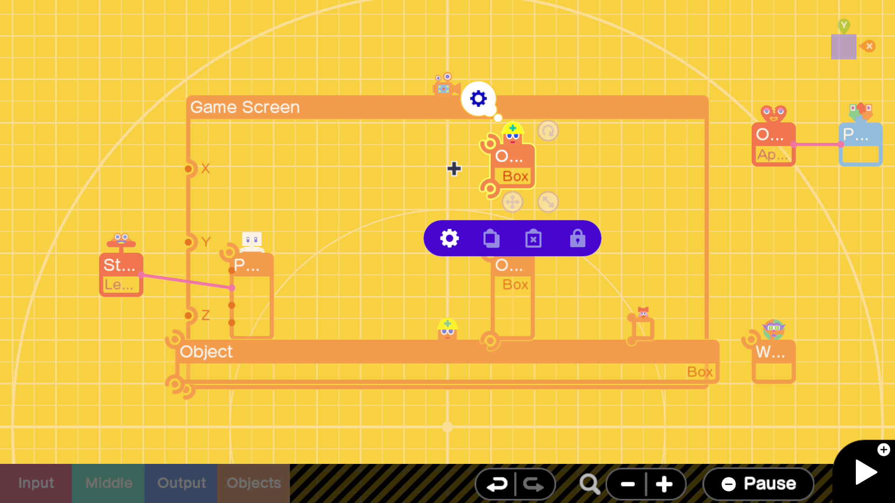Undo the last action
Image resolution: width=895 pixels, height=503 pixels.
pyautogui.click(x=496, y=484)
